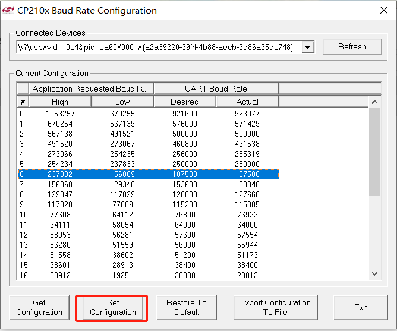This screenshot has width=397, height=331.
Task: Click Restore To Default button
Action: click(187, 307)
